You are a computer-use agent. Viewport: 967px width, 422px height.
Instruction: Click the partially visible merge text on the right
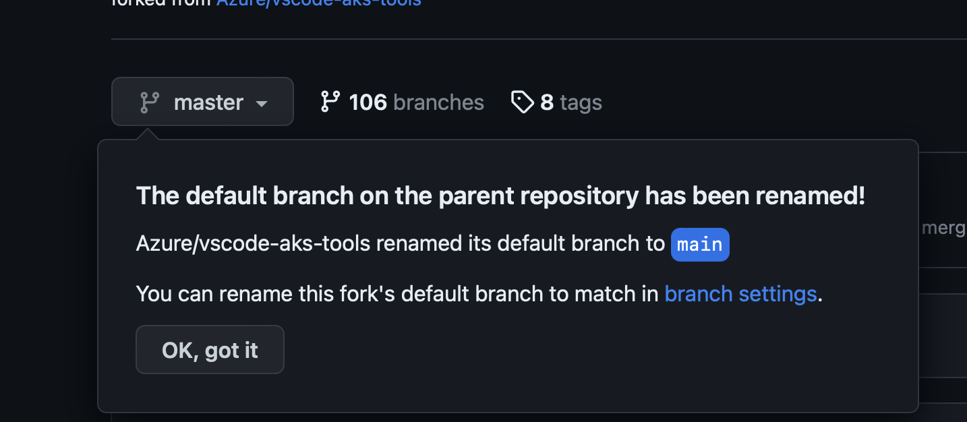click(944, 227)
